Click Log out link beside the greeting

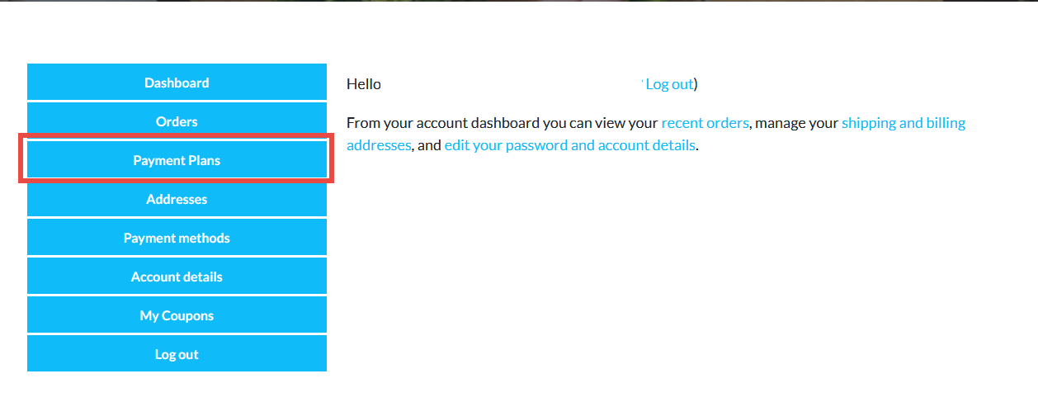click(x=669, y=84)
